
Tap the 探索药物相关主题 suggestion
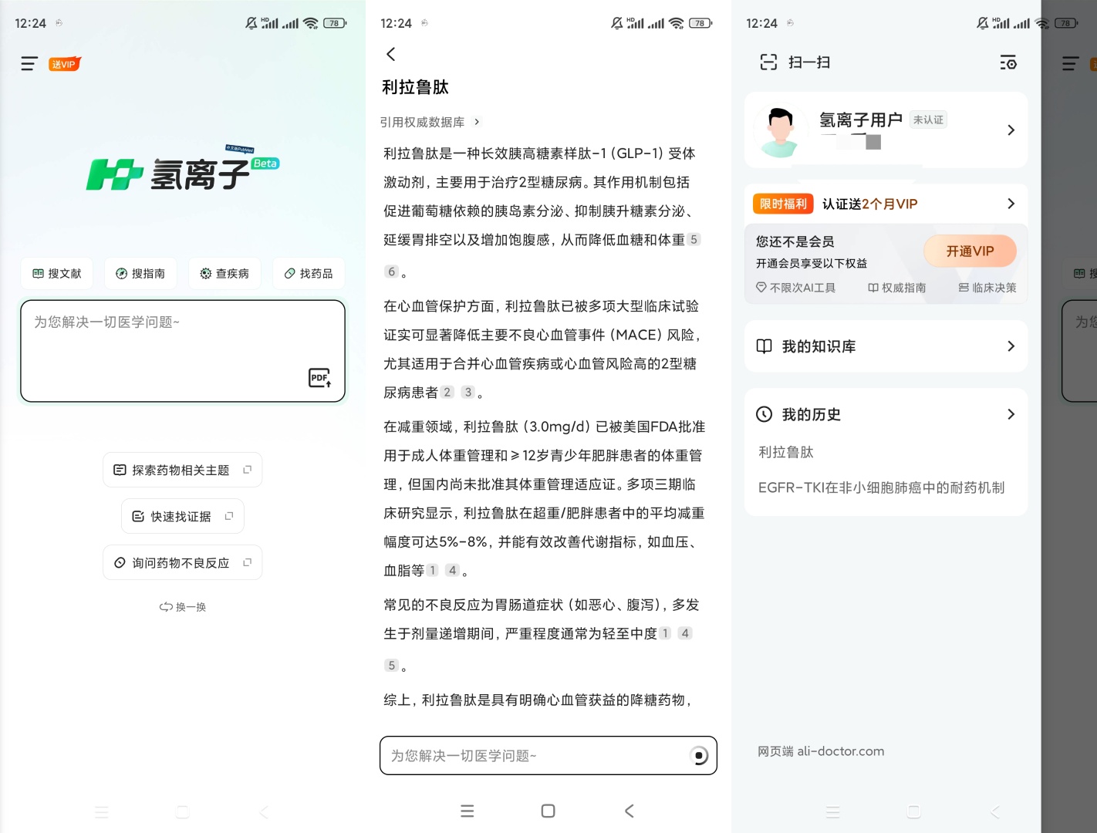182,470
